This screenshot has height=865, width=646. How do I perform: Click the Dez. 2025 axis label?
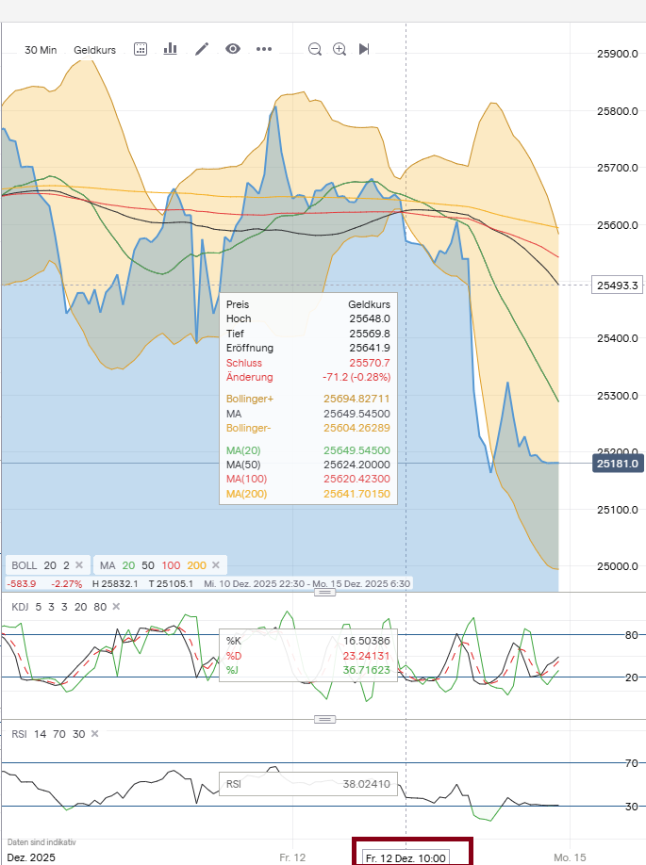[31, 857]
